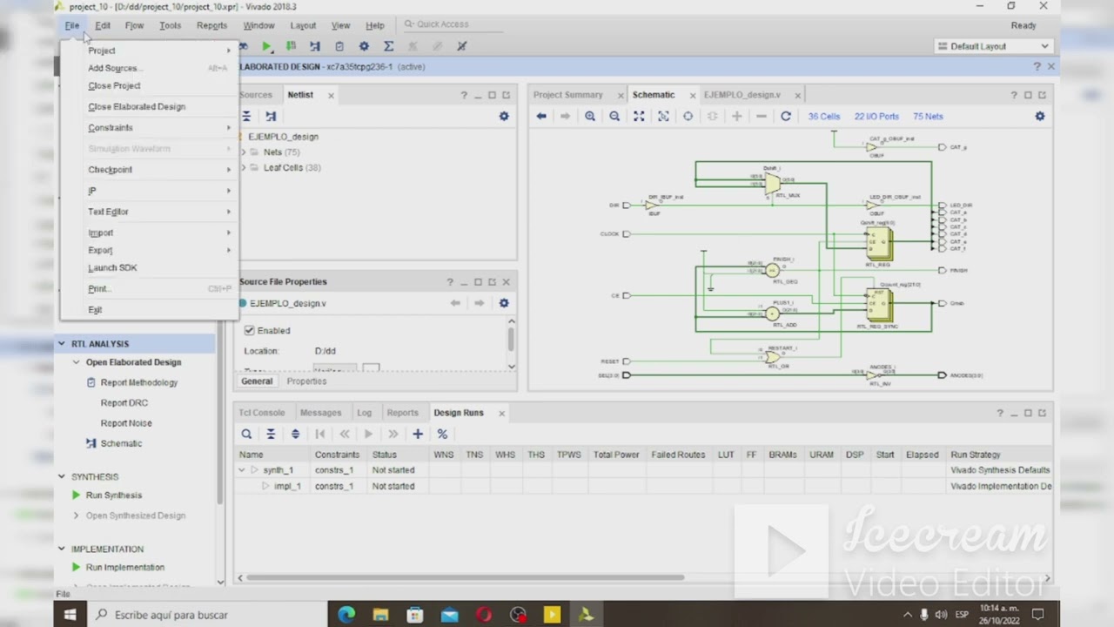Click the 75 Nets link
The image size is (1114, 627).
(x=928, y=116)
